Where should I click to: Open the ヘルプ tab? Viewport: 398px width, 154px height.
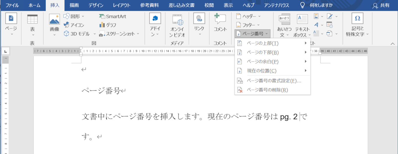(248, 5)
